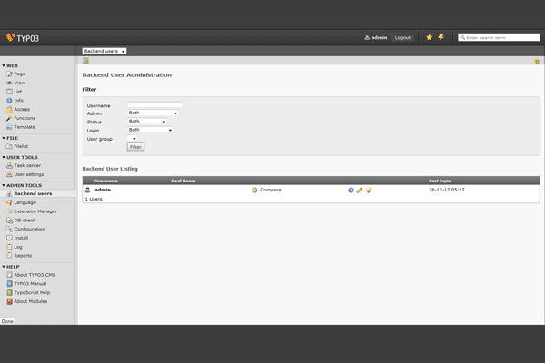545x363 pixels.
Task: Click the Last login column header
Action: coord(440,181)
